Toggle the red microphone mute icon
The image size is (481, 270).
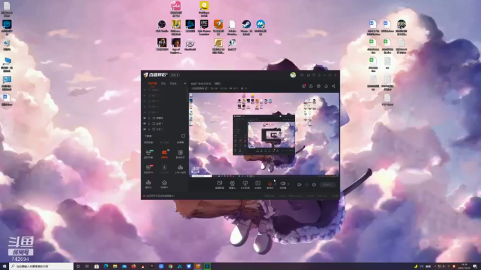(270, 184)
